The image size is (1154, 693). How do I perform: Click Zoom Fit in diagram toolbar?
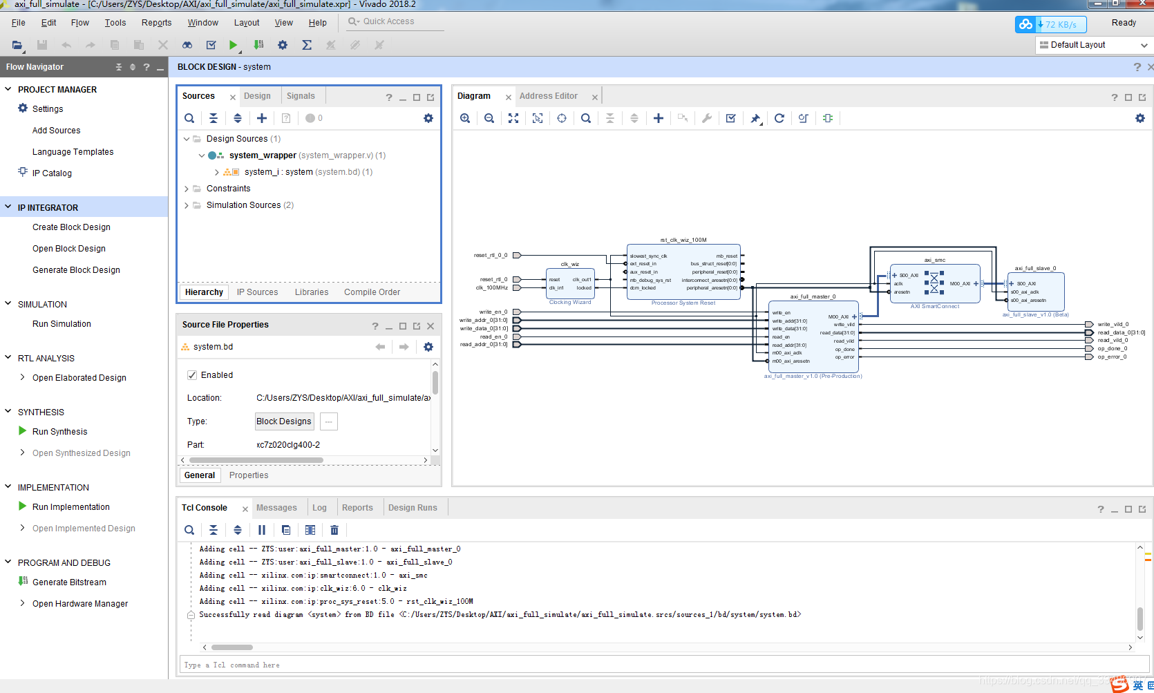coord(513,118)
